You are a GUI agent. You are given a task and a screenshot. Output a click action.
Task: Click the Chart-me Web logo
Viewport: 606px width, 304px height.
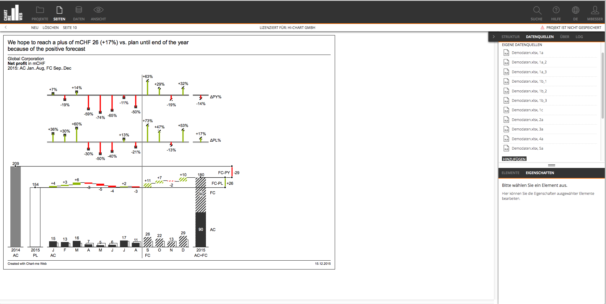pos(13,13)
